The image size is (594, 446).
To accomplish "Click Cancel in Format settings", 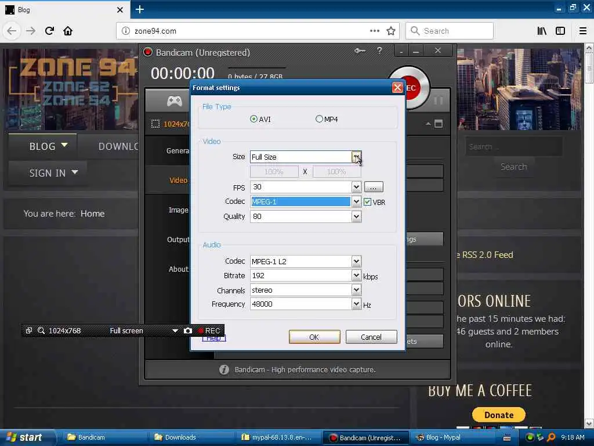I will click(371, 337).
